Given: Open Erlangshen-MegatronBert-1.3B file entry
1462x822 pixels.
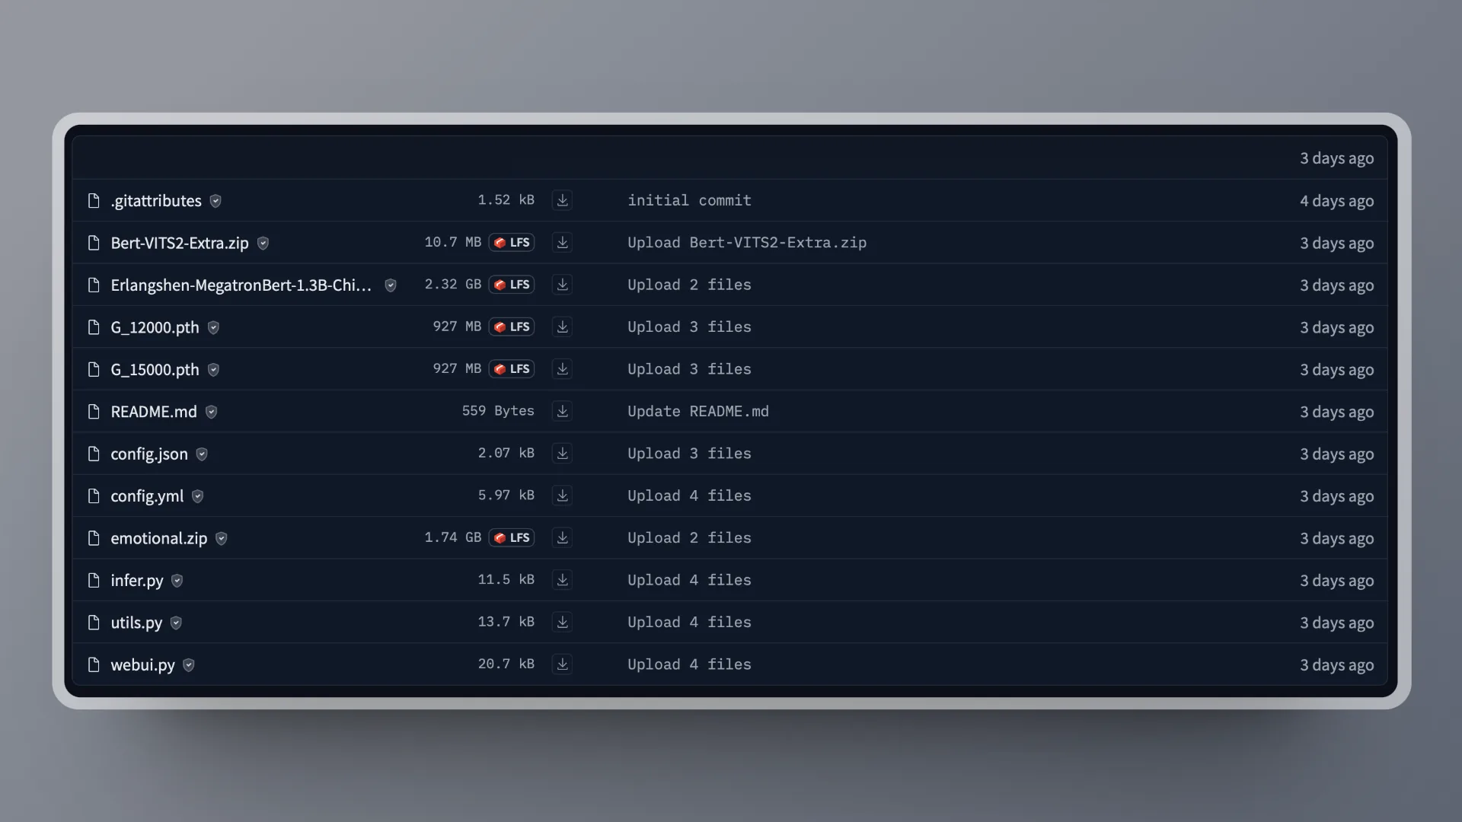Looking at the screenshot, I should pos(241,285).
